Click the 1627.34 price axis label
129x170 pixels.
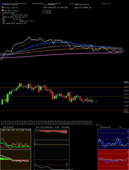tap(126, 98)
